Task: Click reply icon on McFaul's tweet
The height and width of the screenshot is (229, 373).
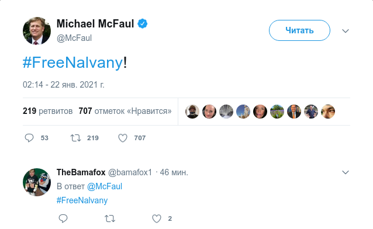Action: (x=29, y=138)
